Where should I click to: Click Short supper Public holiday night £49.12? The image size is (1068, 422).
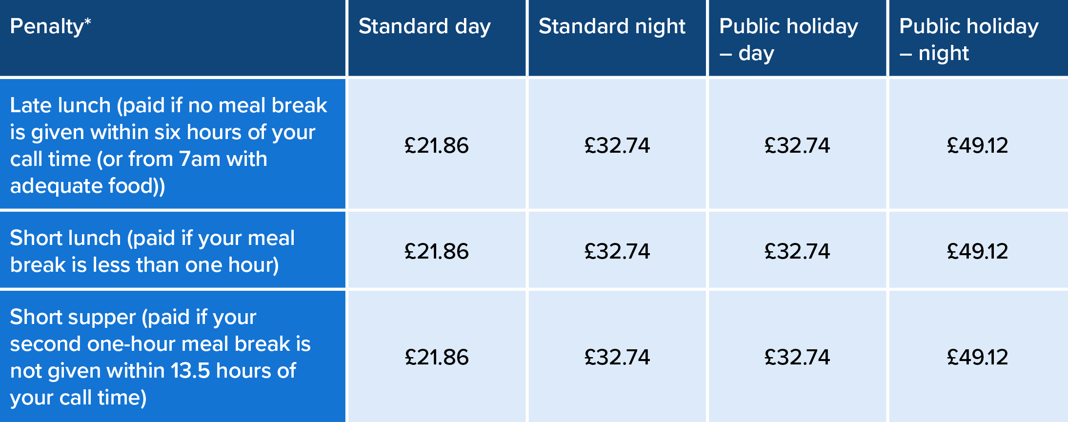click(978, 357)
